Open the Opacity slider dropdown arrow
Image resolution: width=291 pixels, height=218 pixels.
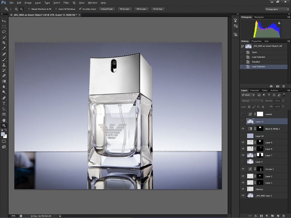[283, 101]
